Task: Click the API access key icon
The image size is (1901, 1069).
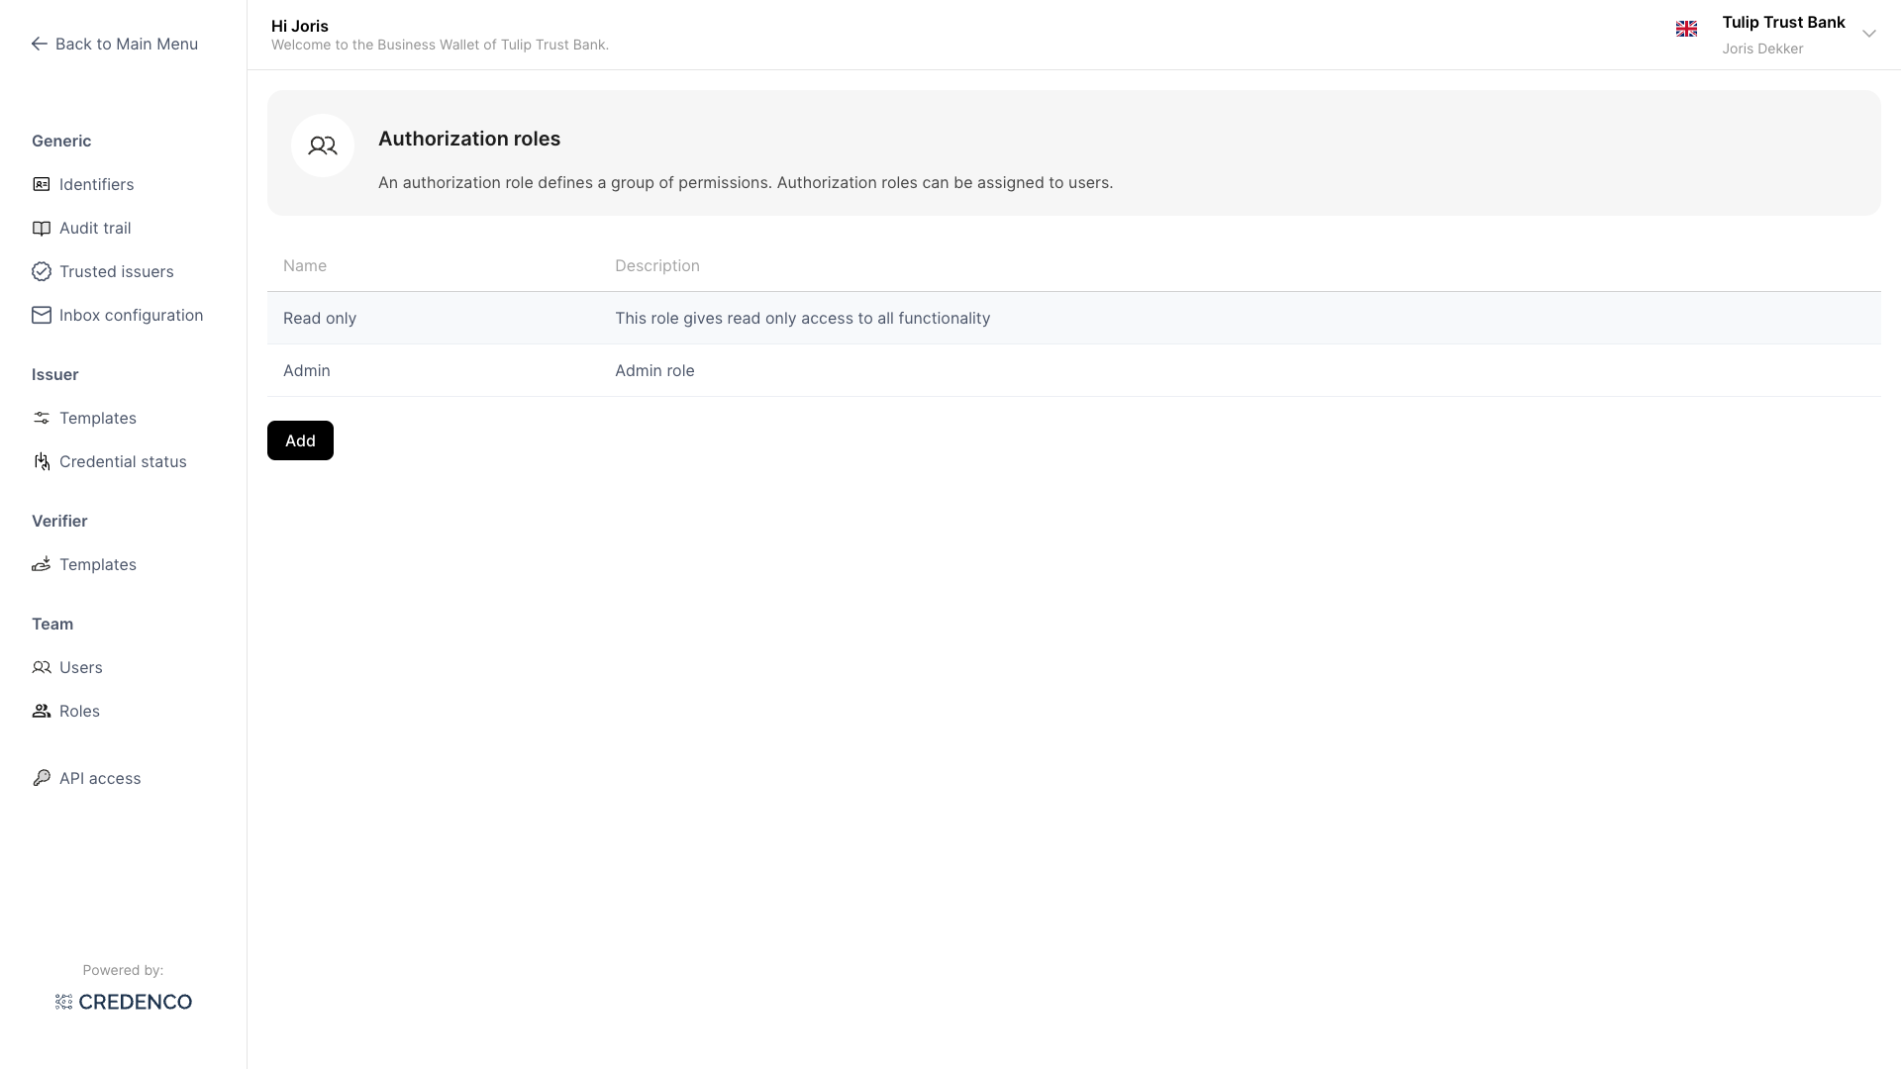Action: point(42,779)
